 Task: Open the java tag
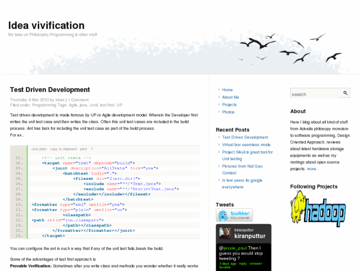[x=83, y=105]
